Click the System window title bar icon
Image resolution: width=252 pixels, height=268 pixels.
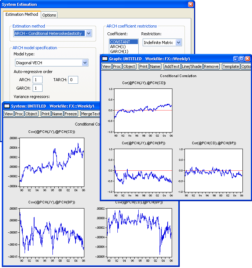point(7,106)
